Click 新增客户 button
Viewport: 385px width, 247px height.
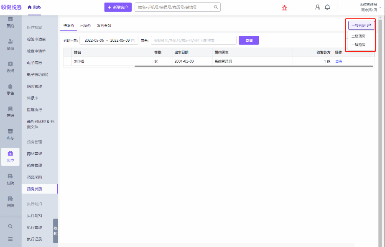pyautogui.click(x=118, y=7)
